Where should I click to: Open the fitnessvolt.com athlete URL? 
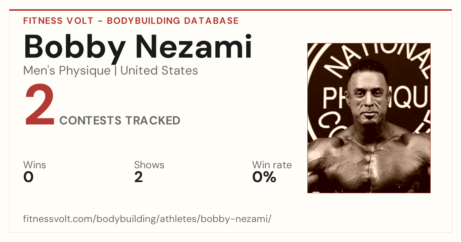[148, 219]
